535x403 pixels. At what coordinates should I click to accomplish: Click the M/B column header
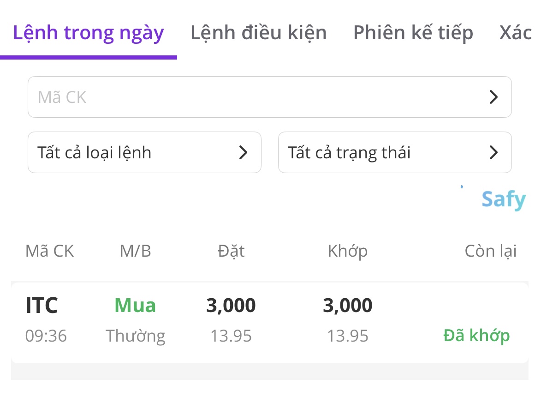pos(135,251)
